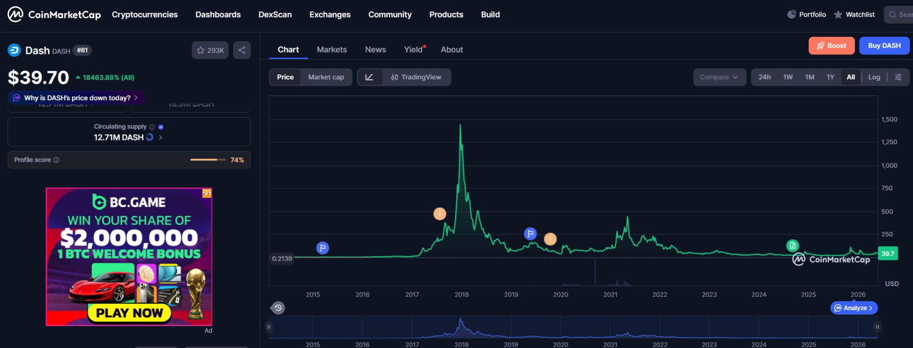Click the green document marker near 2025
913x348 pixels.
tap(792, 246)
